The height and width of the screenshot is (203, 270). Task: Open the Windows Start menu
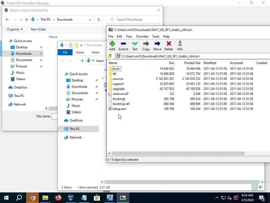tap(6, 198)
